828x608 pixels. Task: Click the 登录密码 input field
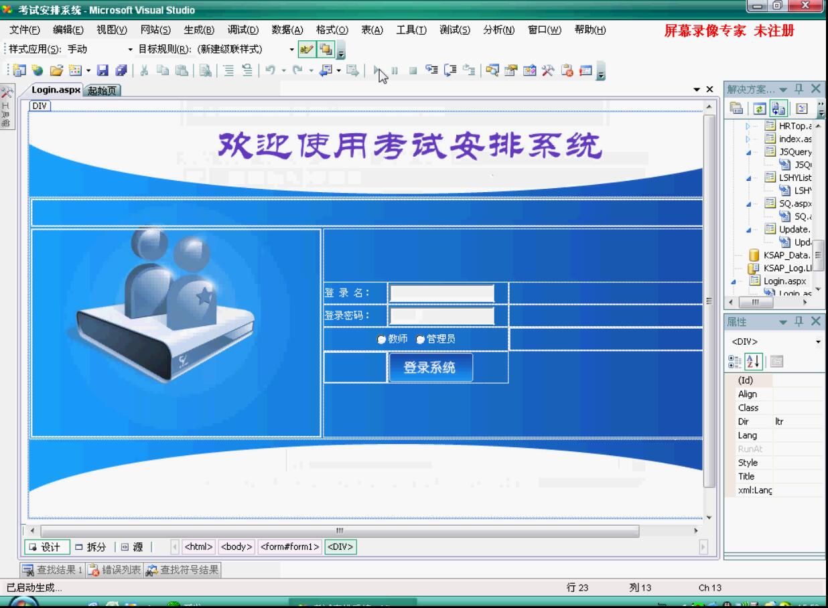442,316
